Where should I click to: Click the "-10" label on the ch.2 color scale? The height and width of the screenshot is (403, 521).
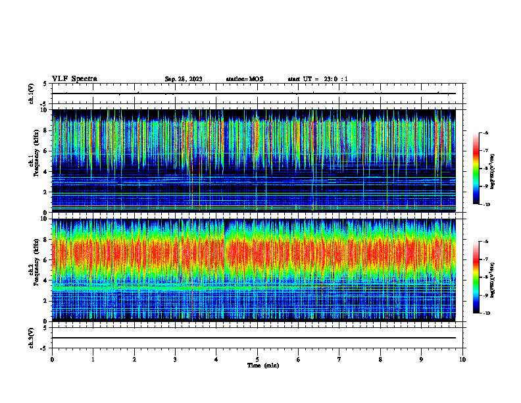click(486, 313)
